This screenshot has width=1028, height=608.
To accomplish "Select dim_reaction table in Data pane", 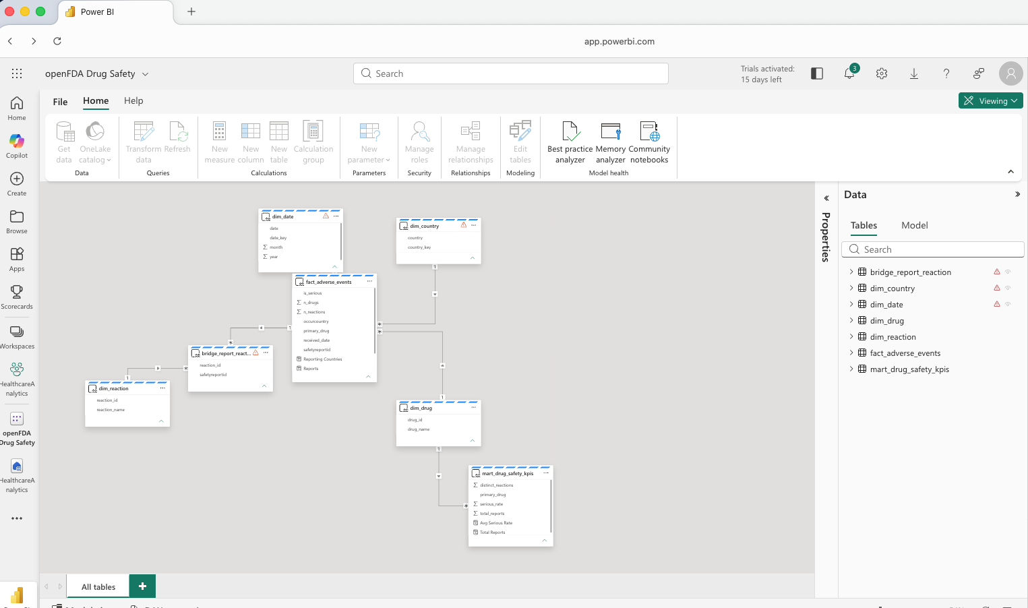I will click(893, 337).
